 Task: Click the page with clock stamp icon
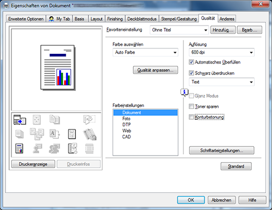click(x=72, y=149)
